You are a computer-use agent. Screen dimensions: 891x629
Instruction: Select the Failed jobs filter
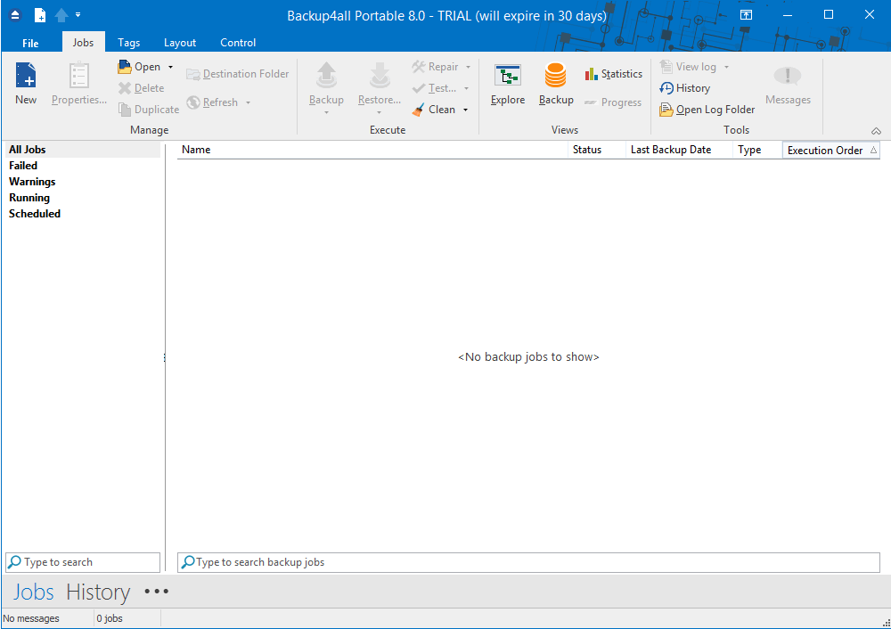tap(23, 166)
